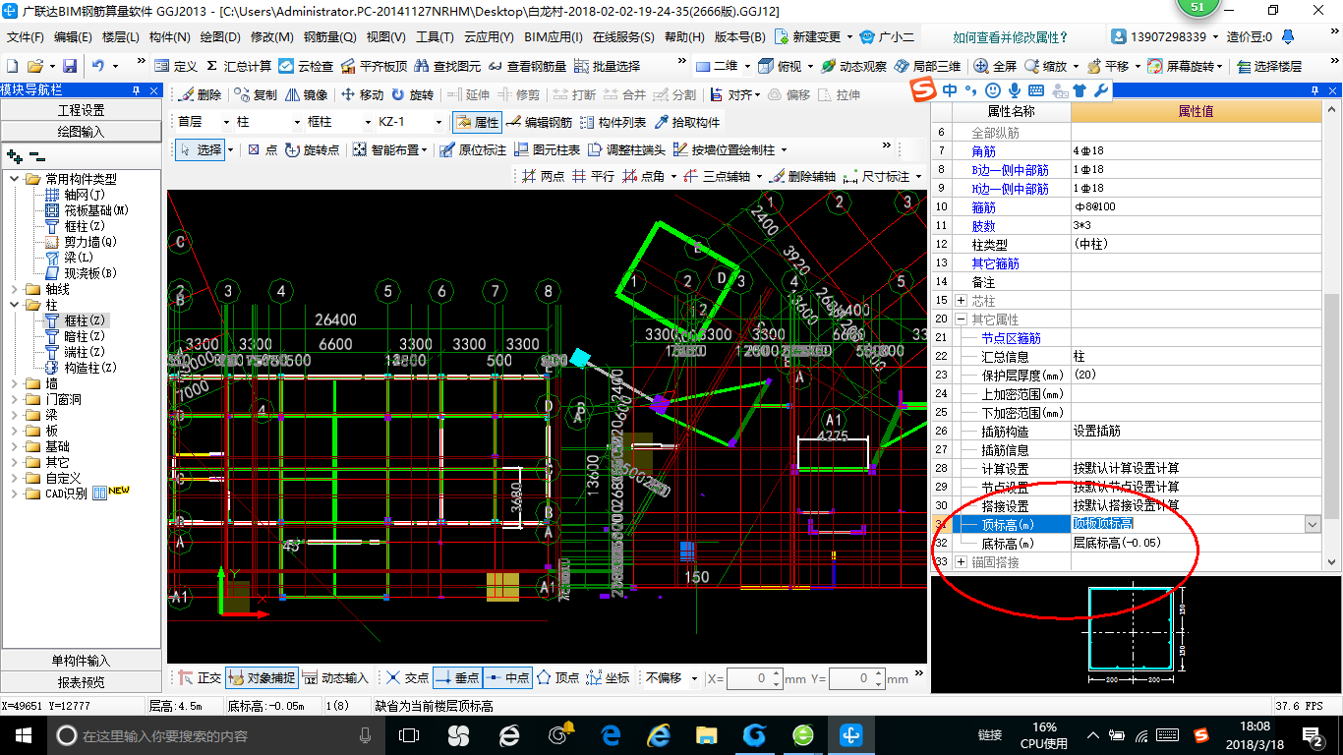This screenshot has width=1343, height=755.
Task: Open the 绘图(D) menu
Action: (220, 37)
